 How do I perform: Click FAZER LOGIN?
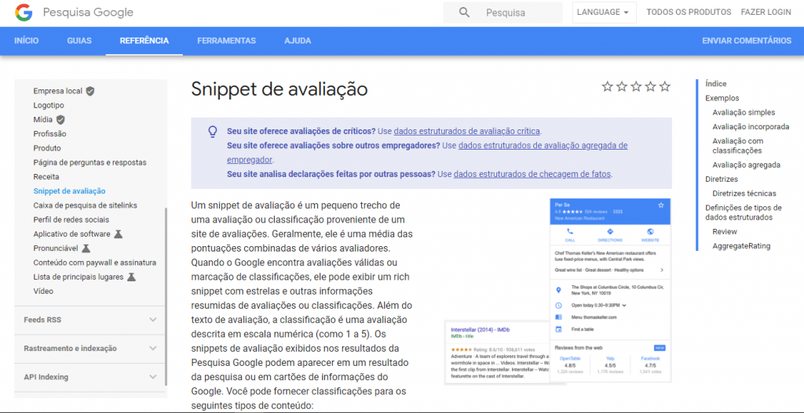point(766,13)
